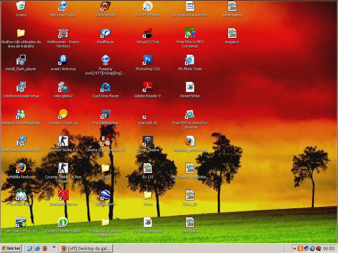The width and height of the screenshot is (338, 253).
Task: Click Show Desktop in Quick Launch
Action: (29, 248)
